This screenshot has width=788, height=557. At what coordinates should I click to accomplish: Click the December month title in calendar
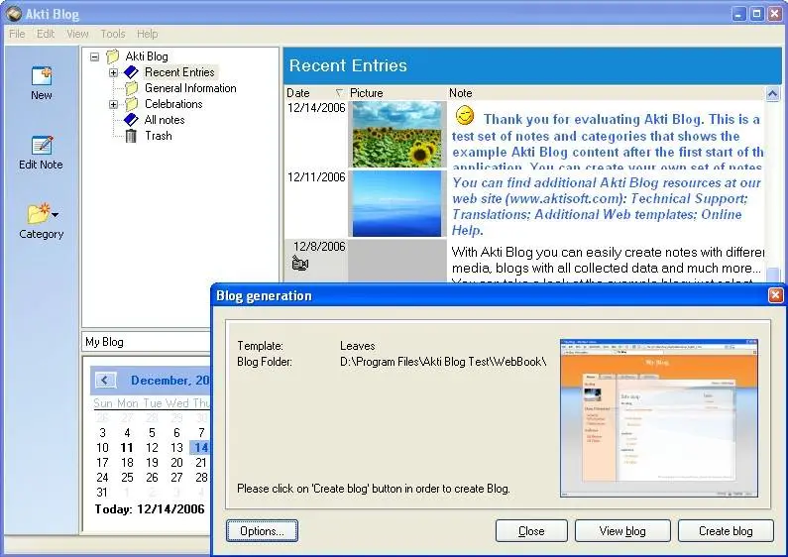pos(170,381)
